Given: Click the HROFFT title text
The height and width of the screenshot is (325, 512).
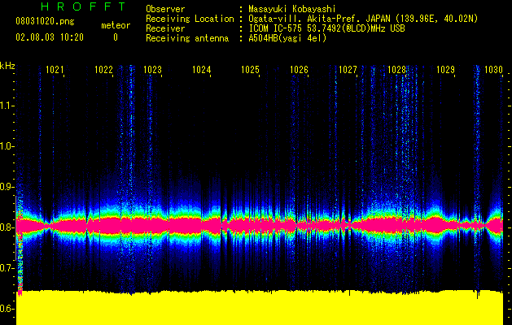Looking at the screenshot, I should (x=83, y=6).
